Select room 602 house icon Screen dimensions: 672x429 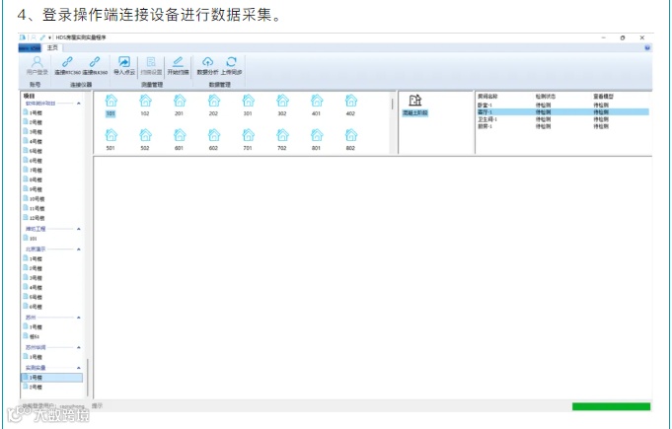pyautogui.click(x=214, y=135)
